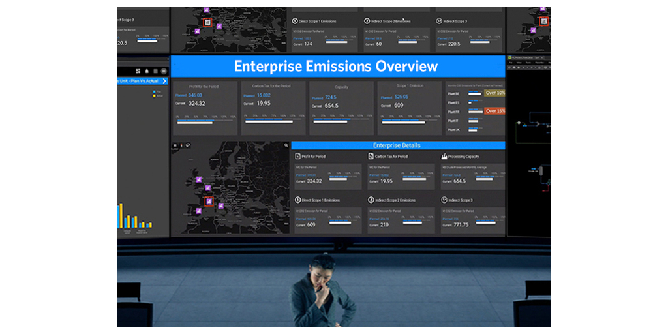Click the Carbon Tax for Period icon
This screenshot has height=334, width=668.
[371, 157]
